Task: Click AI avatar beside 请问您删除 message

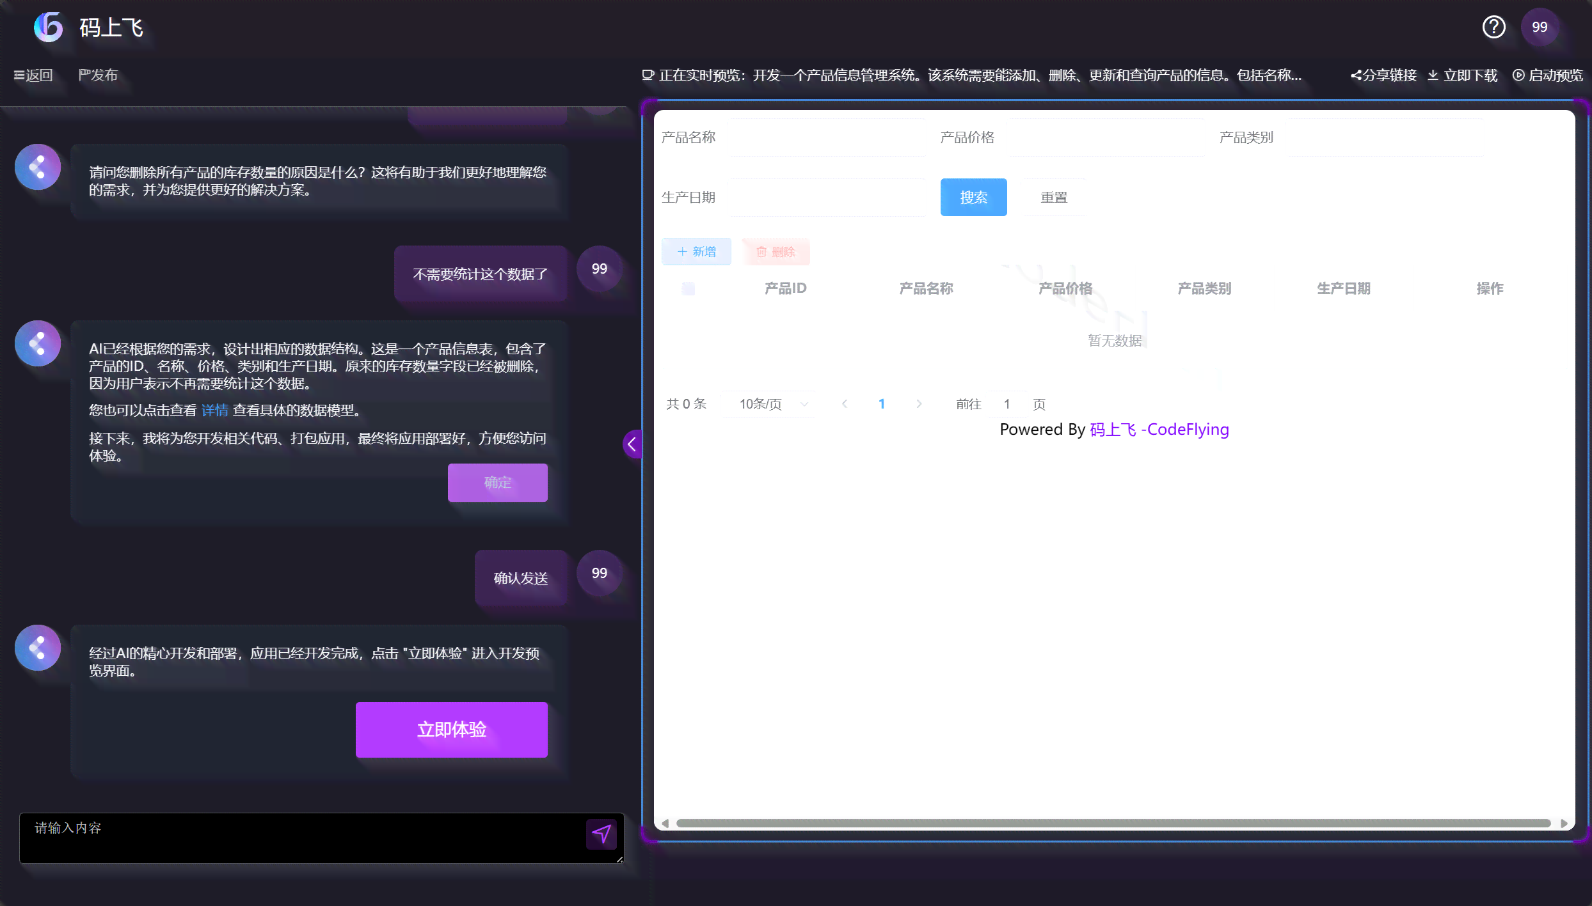Action: click(x=38, y=167)
